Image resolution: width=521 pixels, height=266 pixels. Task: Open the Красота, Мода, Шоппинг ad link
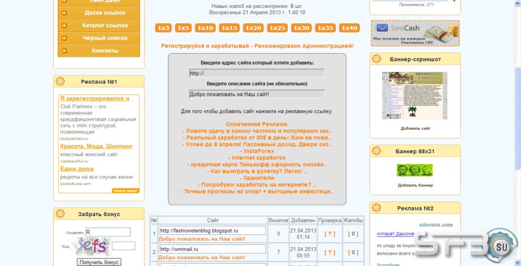pyautogui.click(x=96, y=146)
